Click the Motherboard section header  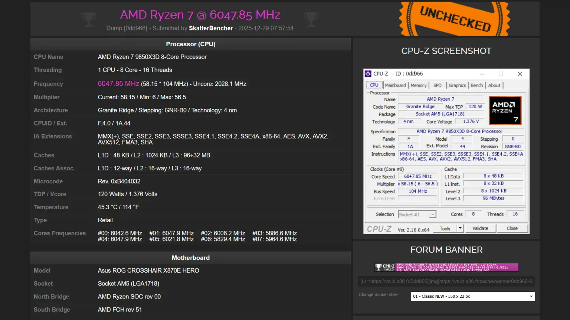191,258
